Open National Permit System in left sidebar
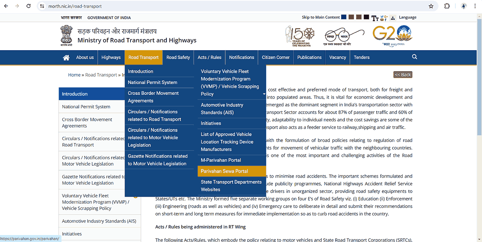 pos(92,107)
